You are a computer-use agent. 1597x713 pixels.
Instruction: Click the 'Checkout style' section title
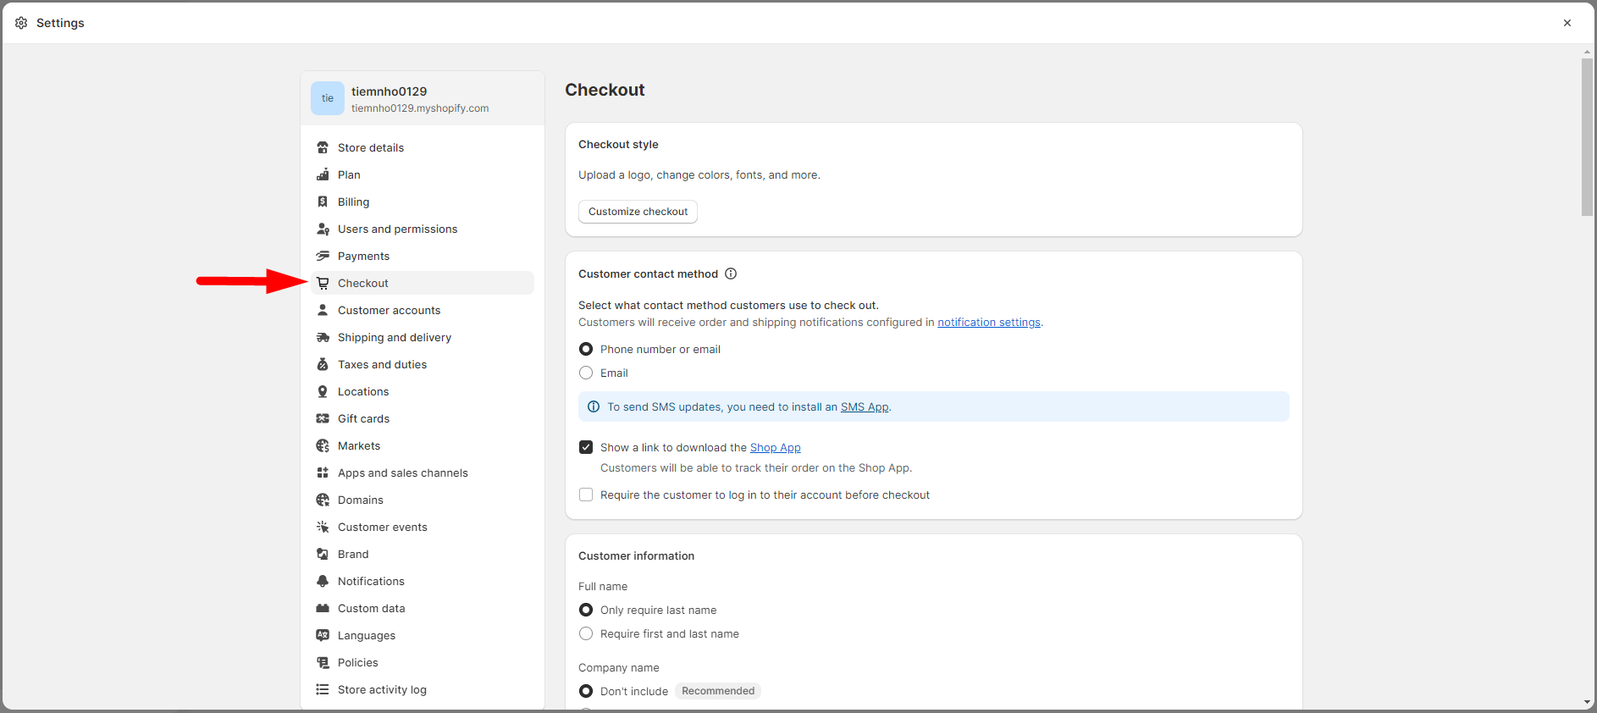618,144
